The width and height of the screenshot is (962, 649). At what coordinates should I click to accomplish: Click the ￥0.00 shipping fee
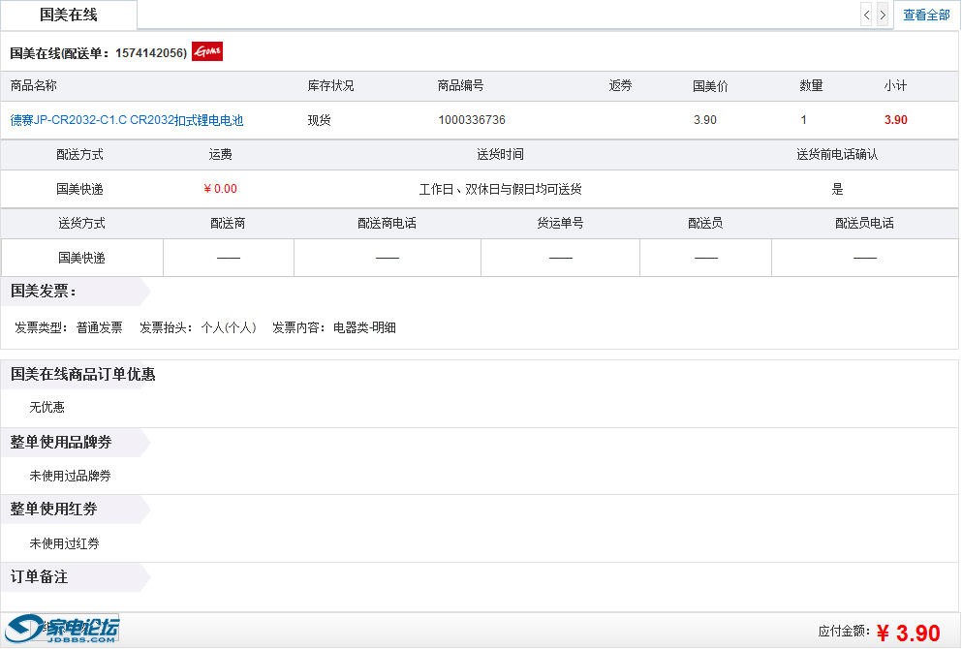pos(220,189)
